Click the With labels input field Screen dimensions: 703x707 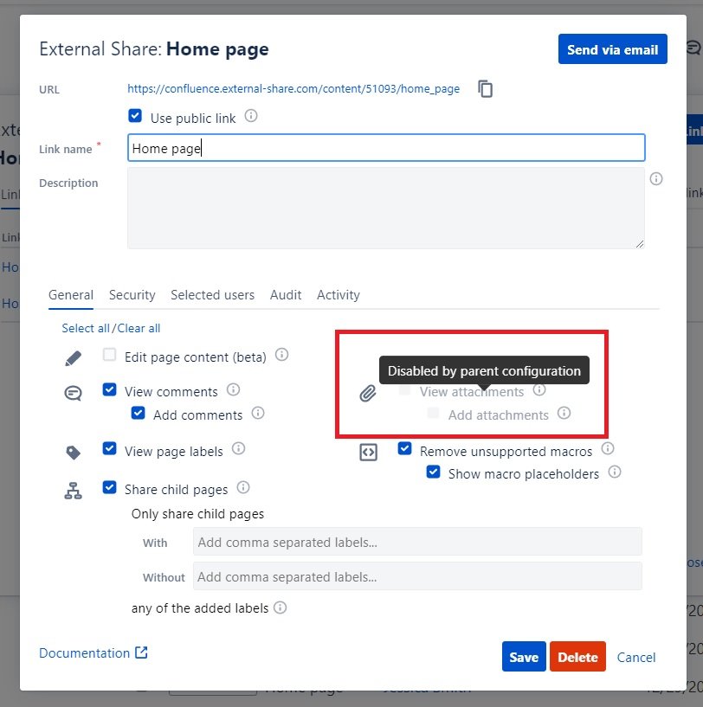click(x=417, y=542)
